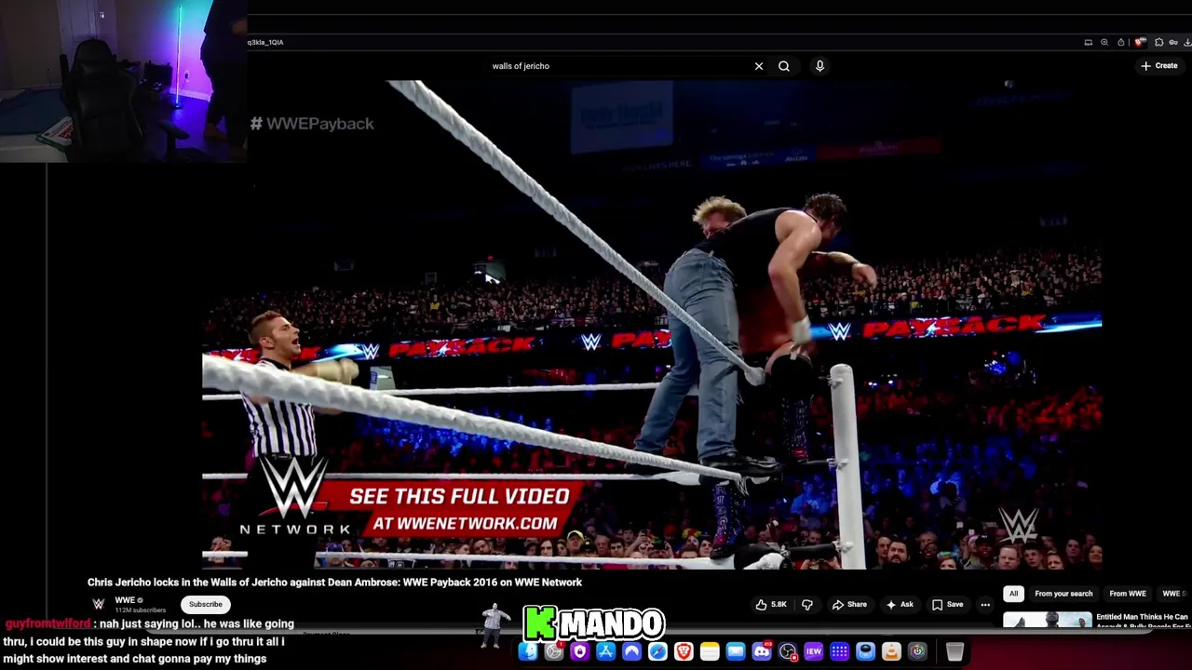
Task: Open the IEW app in dock
Action: pos(813,651)
